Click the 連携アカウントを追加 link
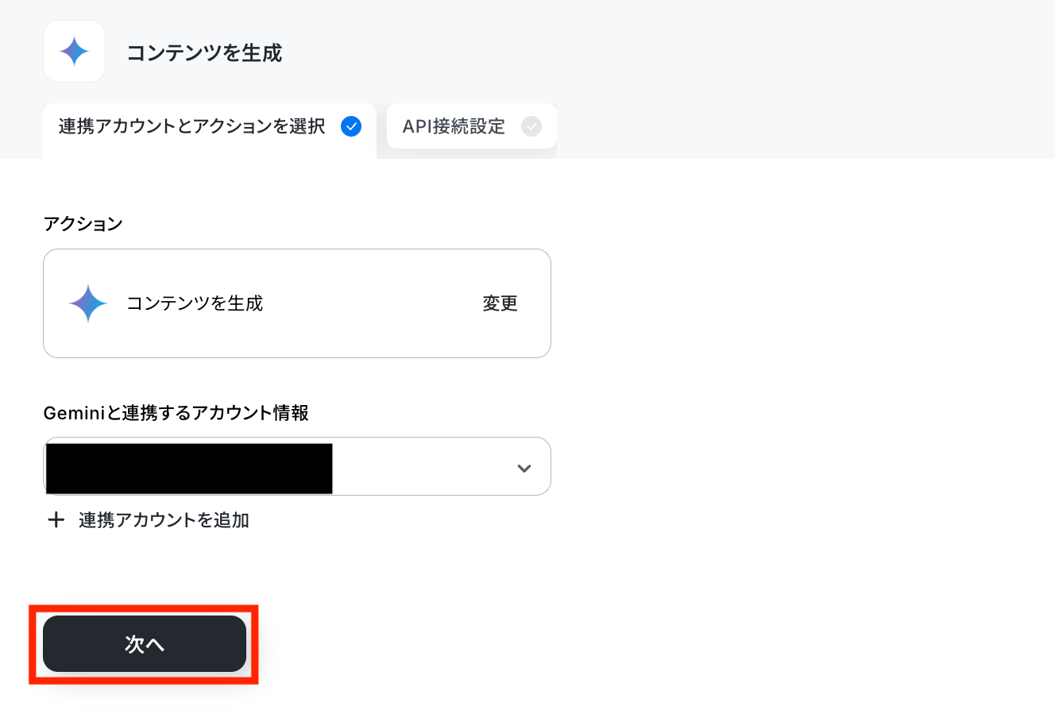This screenshot has width=1055, height=714. (164, 520)
